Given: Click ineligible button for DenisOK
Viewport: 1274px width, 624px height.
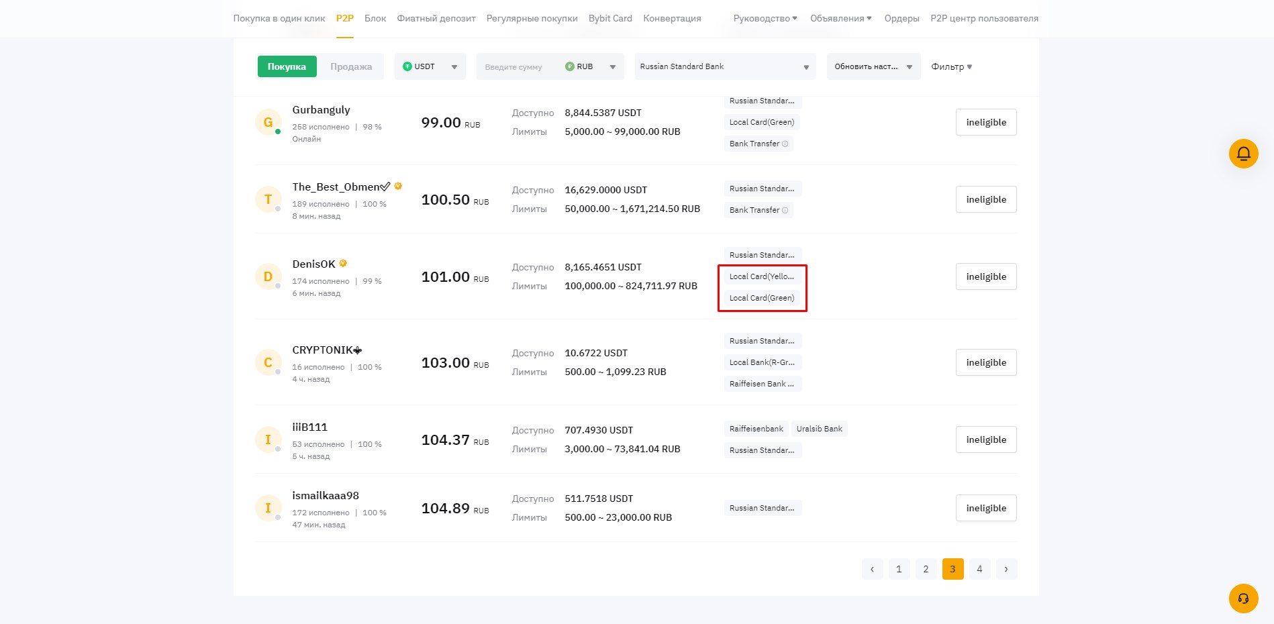Looking at the screenshot, I should click(986, 276).
